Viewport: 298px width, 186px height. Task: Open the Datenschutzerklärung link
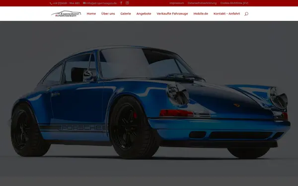(x=202, y=3)
